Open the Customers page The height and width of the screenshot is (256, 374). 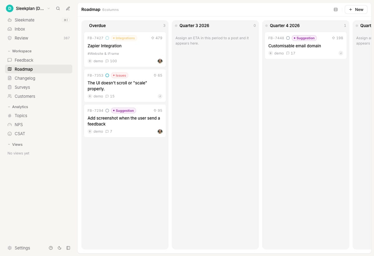[x=39, y=96]
